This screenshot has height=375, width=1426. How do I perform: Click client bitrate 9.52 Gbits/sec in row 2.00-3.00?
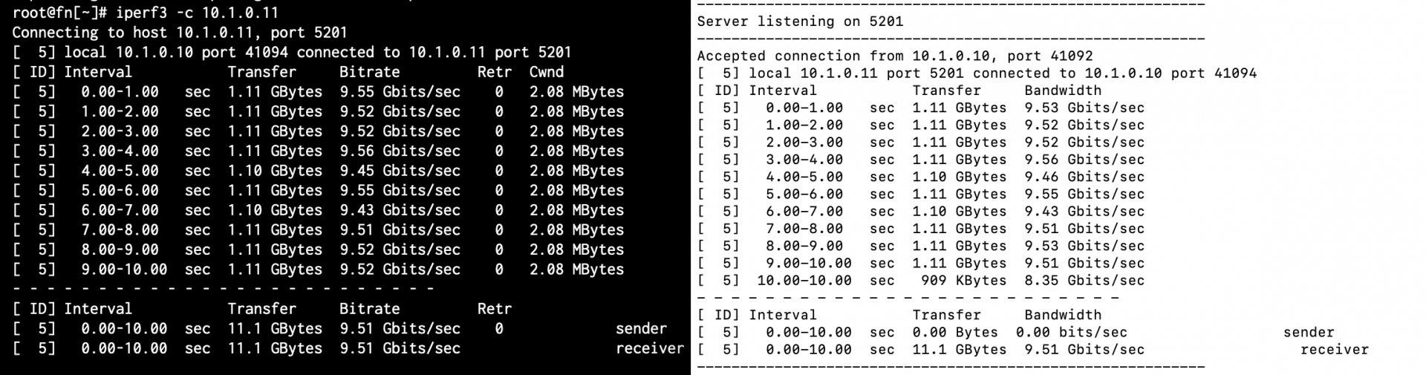click(x=400, y=131)
